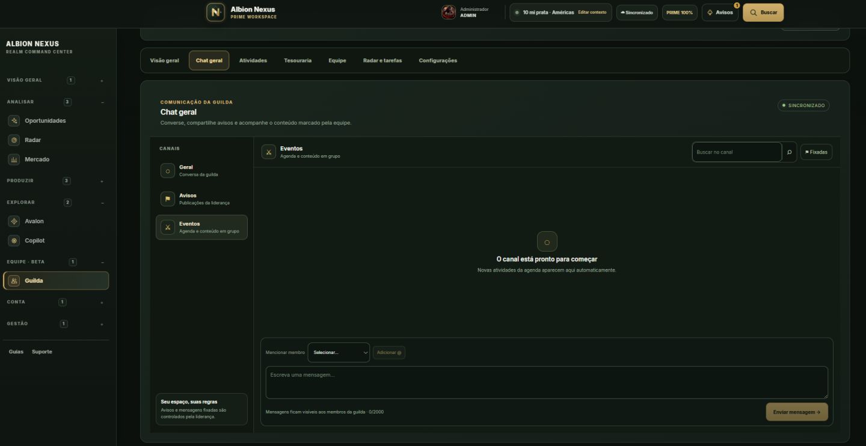The height and width of the screenshot is (446, 866).
Task: Click the Eventos header icon
Action: [x=269, y=152]
